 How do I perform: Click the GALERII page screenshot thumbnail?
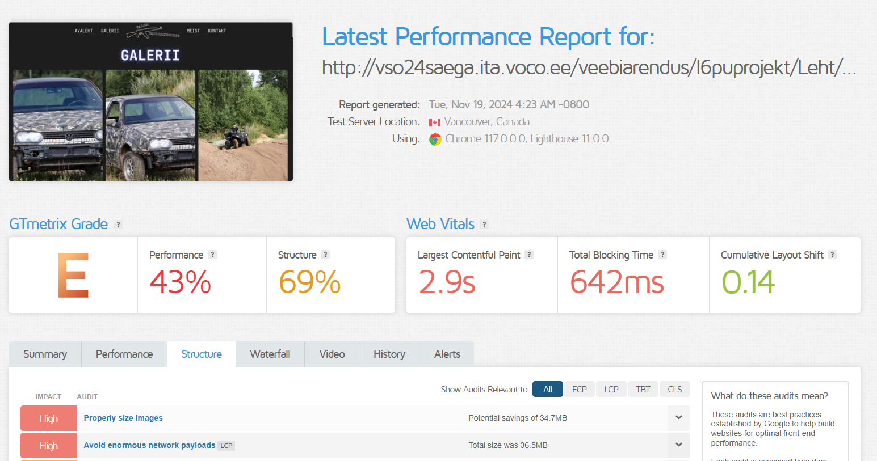point(151,102)
